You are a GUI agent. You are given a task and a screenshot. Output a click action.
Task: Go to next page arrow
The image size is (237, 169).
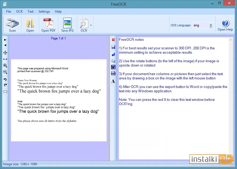point(5,40)
